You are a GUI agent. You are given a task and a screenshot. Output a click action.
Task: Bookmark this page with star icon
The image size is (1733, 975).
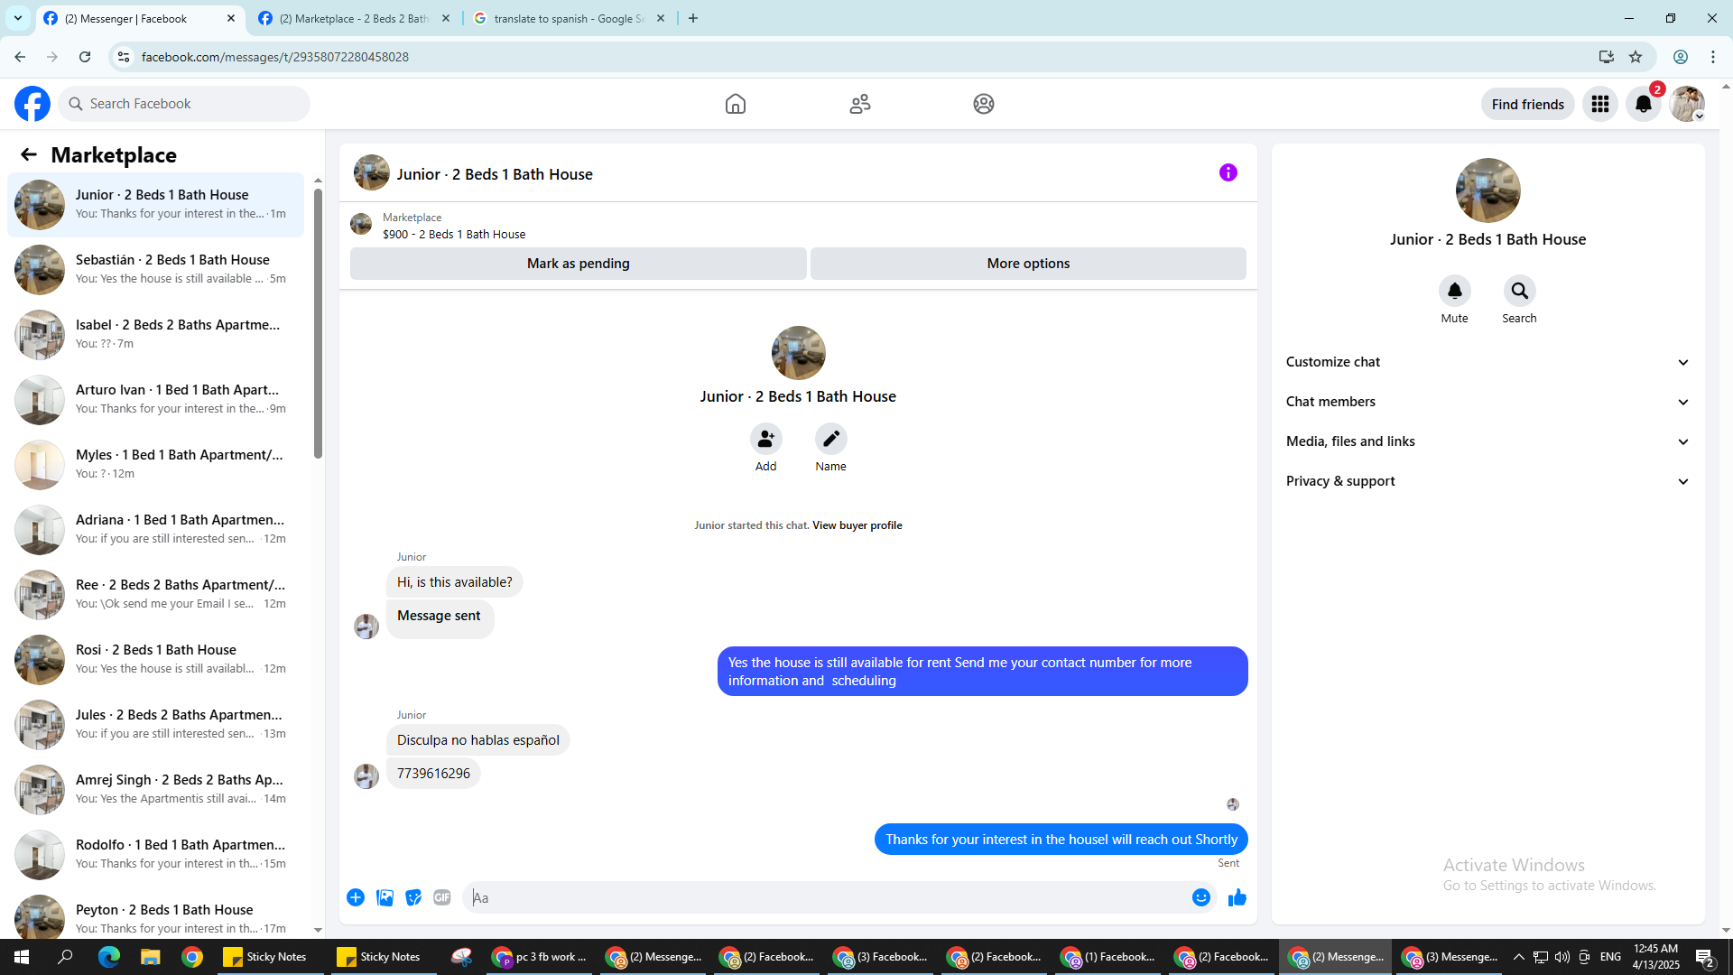[x=1636, y=57]
